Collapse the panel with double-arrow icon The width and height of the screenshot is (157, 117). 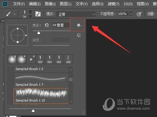[3, 21]
